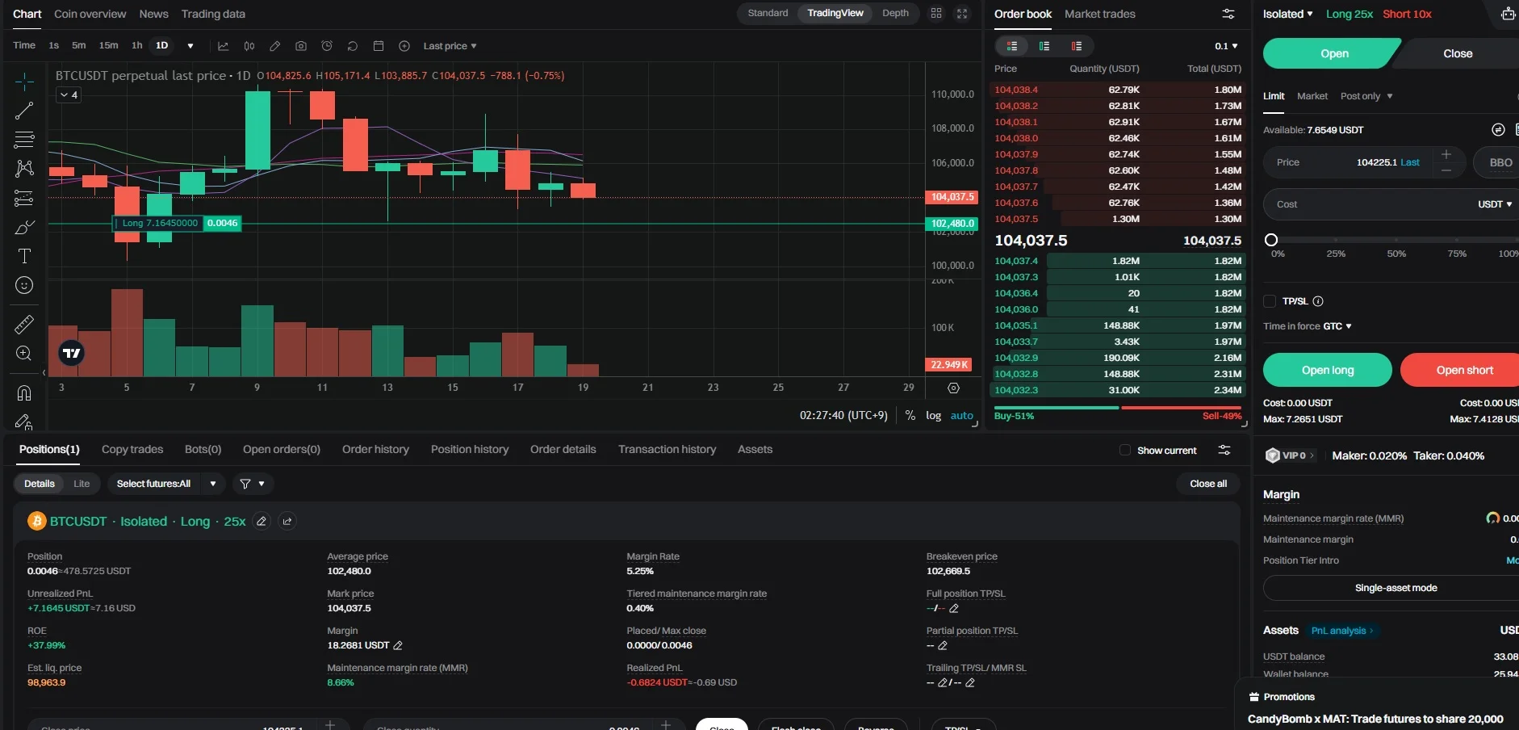Open the Trading data tab

pyautogui.click(x=213, y=14)
